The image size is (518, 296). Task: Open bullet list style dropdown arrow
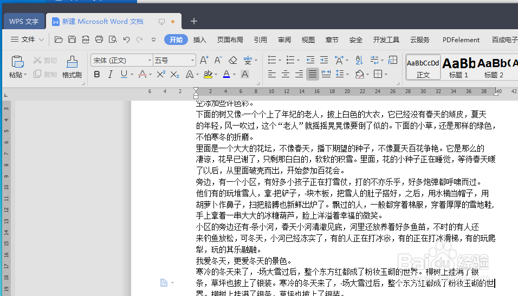(280, 61)
